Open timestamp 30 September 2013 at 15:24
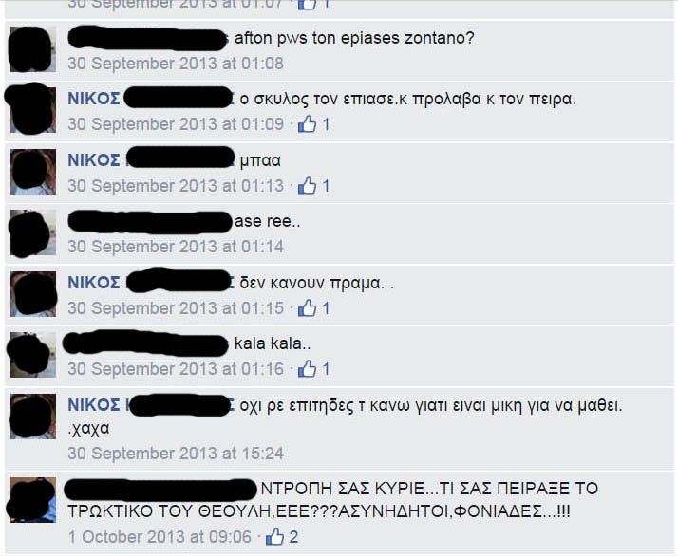Image resolution: width=678 pixels, height=556 pixels. [176, 454]
